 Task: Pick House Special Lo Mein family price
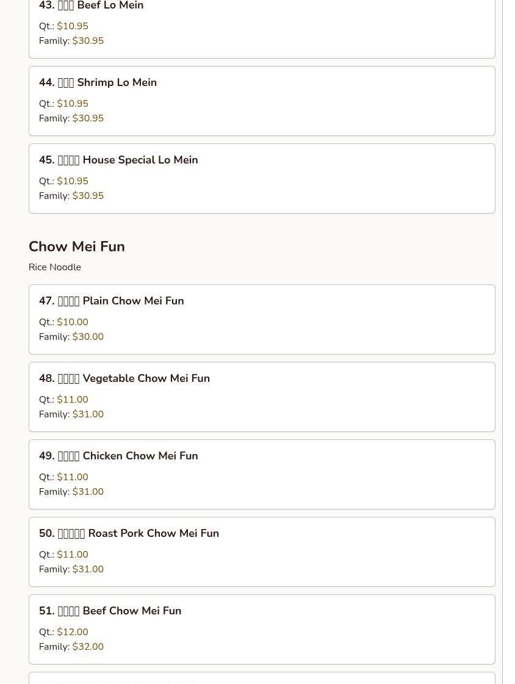tap(88, 196)
